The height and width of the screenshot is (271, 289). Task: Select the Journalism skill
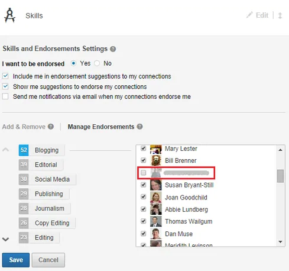(50, 208)
